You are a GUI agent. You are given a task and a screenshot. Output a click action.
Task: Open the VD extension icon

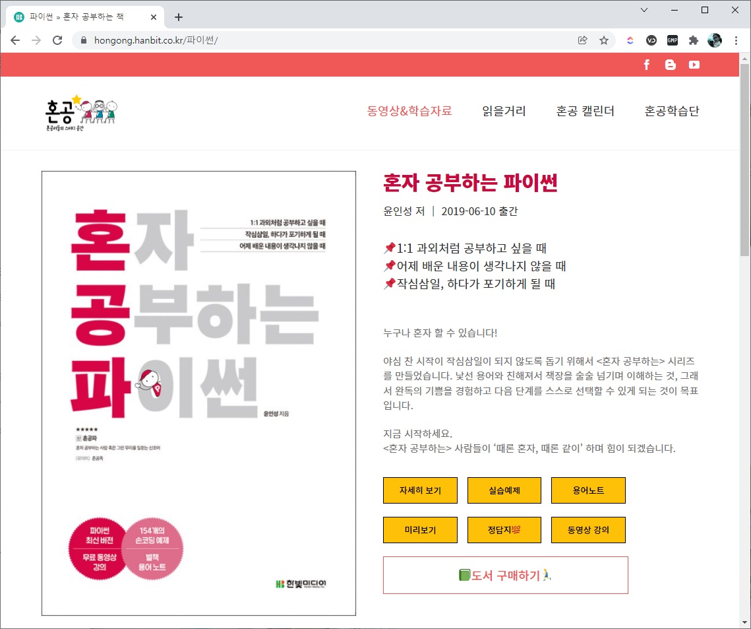[651, 40]
